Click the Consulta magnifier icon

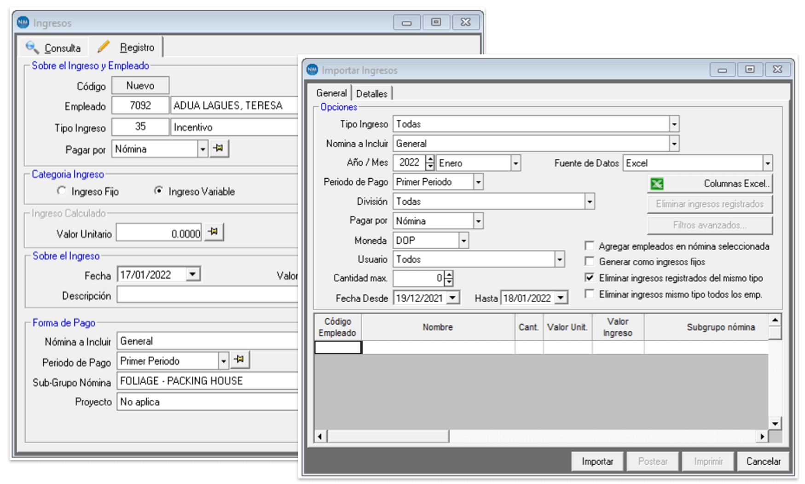(x=32, y=47)
